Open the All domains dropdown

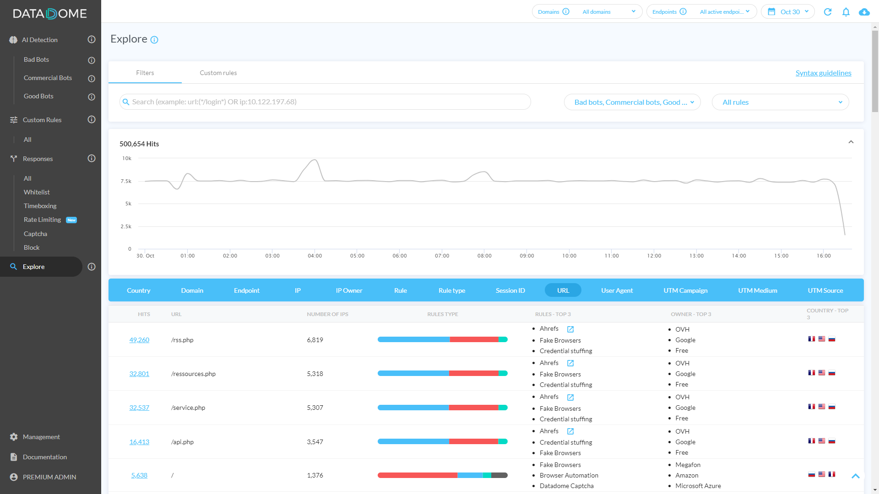coord(609,11)
